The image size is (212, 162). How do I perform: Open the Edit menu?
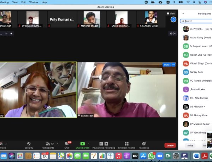[23, 2]
